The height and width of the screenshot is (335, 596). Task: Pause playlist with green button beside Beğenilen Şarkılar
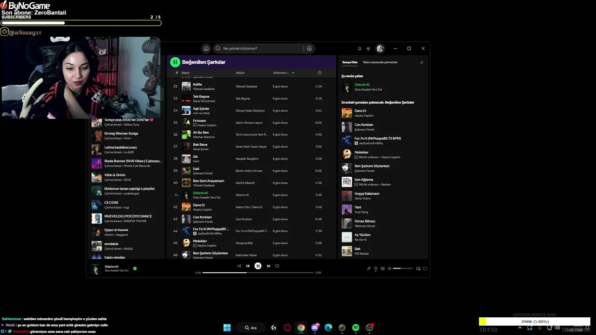click(x=175, y=62)
